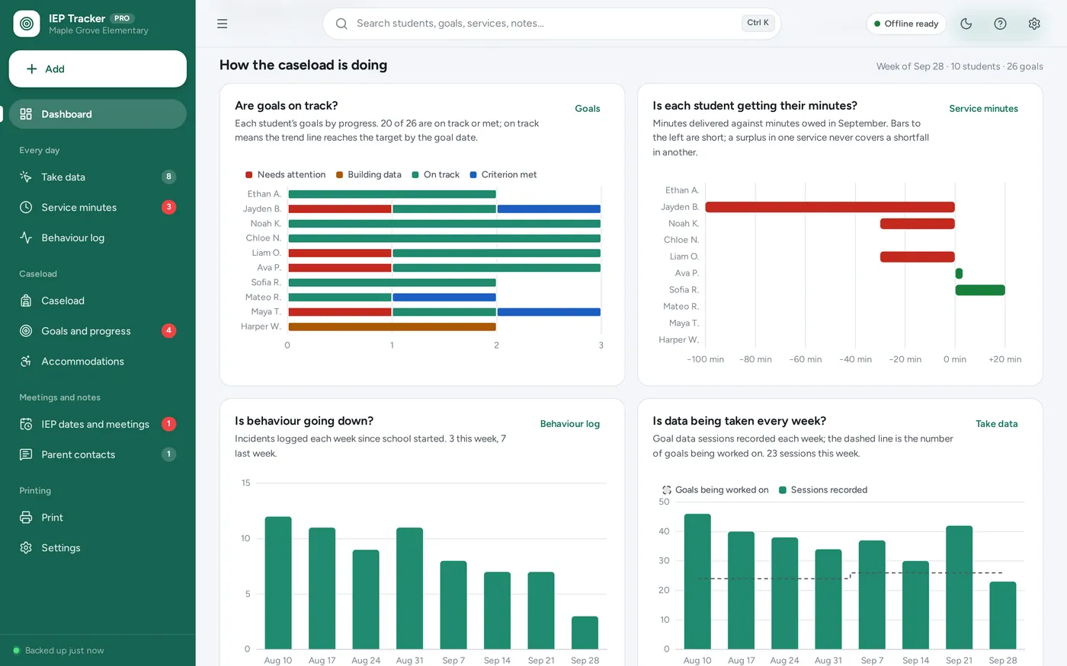Click Noah K. red shortfall bar

coord(918,224)
